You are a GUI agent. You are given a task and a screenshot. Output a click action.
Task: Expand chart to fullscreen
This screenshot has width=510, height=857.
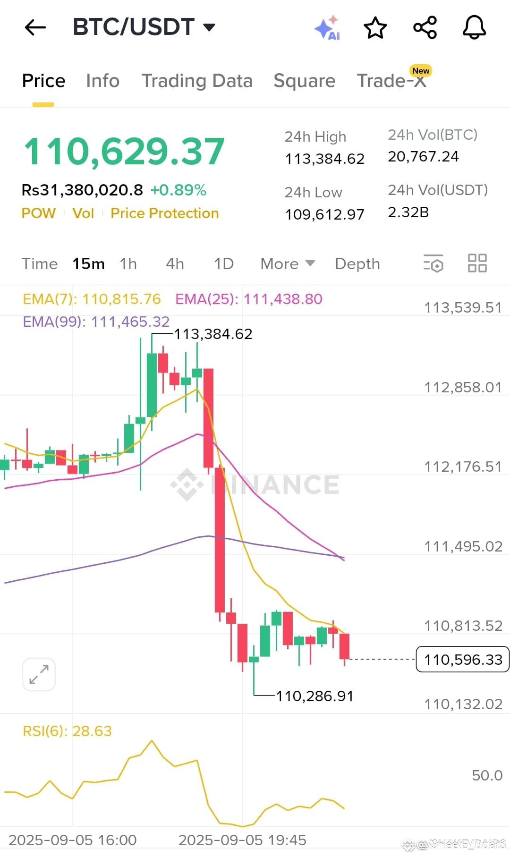(x=39, y=674)
